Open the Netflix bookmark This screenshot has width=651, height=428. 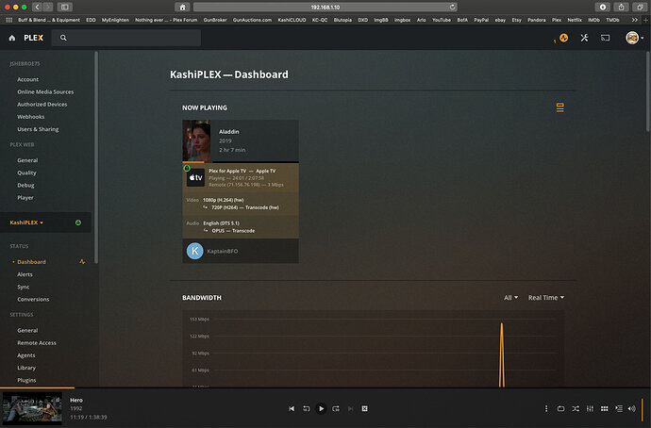point(575,20)
